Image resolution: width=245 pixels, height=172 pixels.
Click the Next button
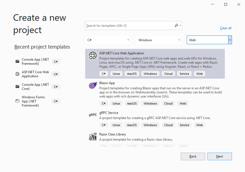[219, 156]
